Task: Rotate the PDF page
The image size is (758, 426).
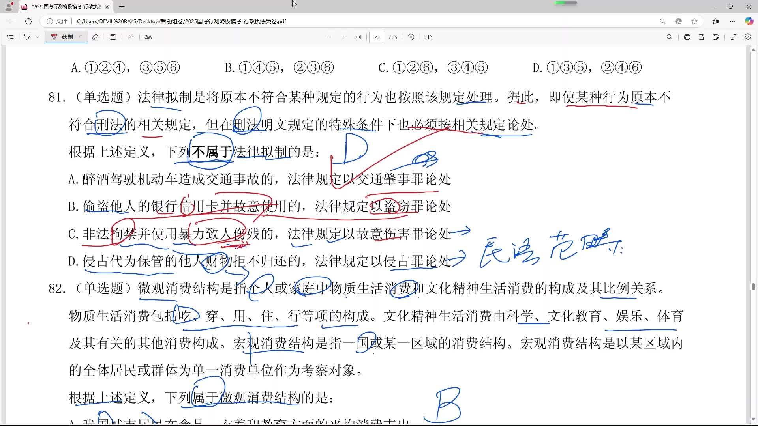Action: [411, 37]
